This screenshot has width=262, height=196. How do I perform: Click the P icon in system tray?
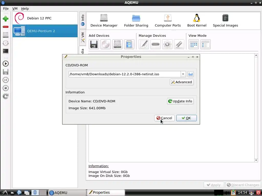coord(233,193)
